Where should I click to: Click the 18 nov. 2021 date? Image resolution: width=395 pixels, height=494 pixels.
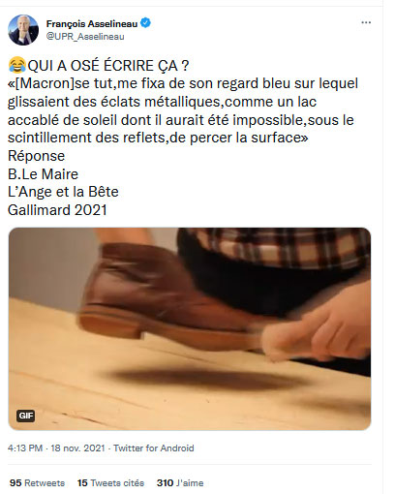77,448
